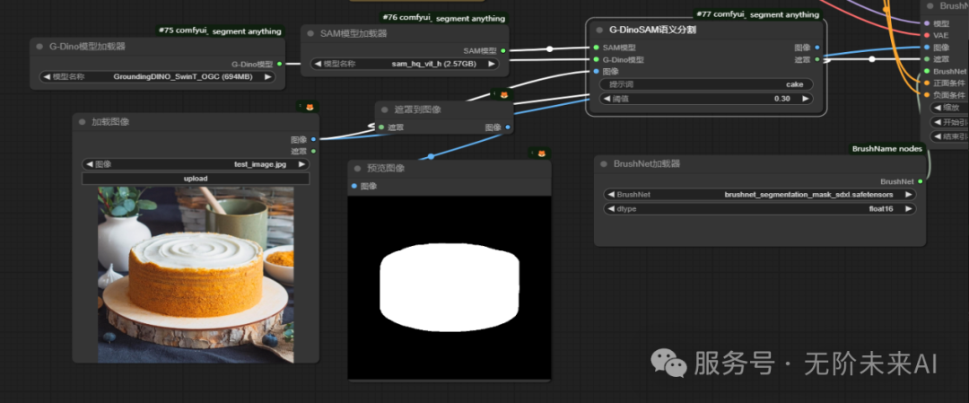Click 图像 input port on 预览图像 node
The height and width of the screenshot is (403, 969).
(354, 186)
